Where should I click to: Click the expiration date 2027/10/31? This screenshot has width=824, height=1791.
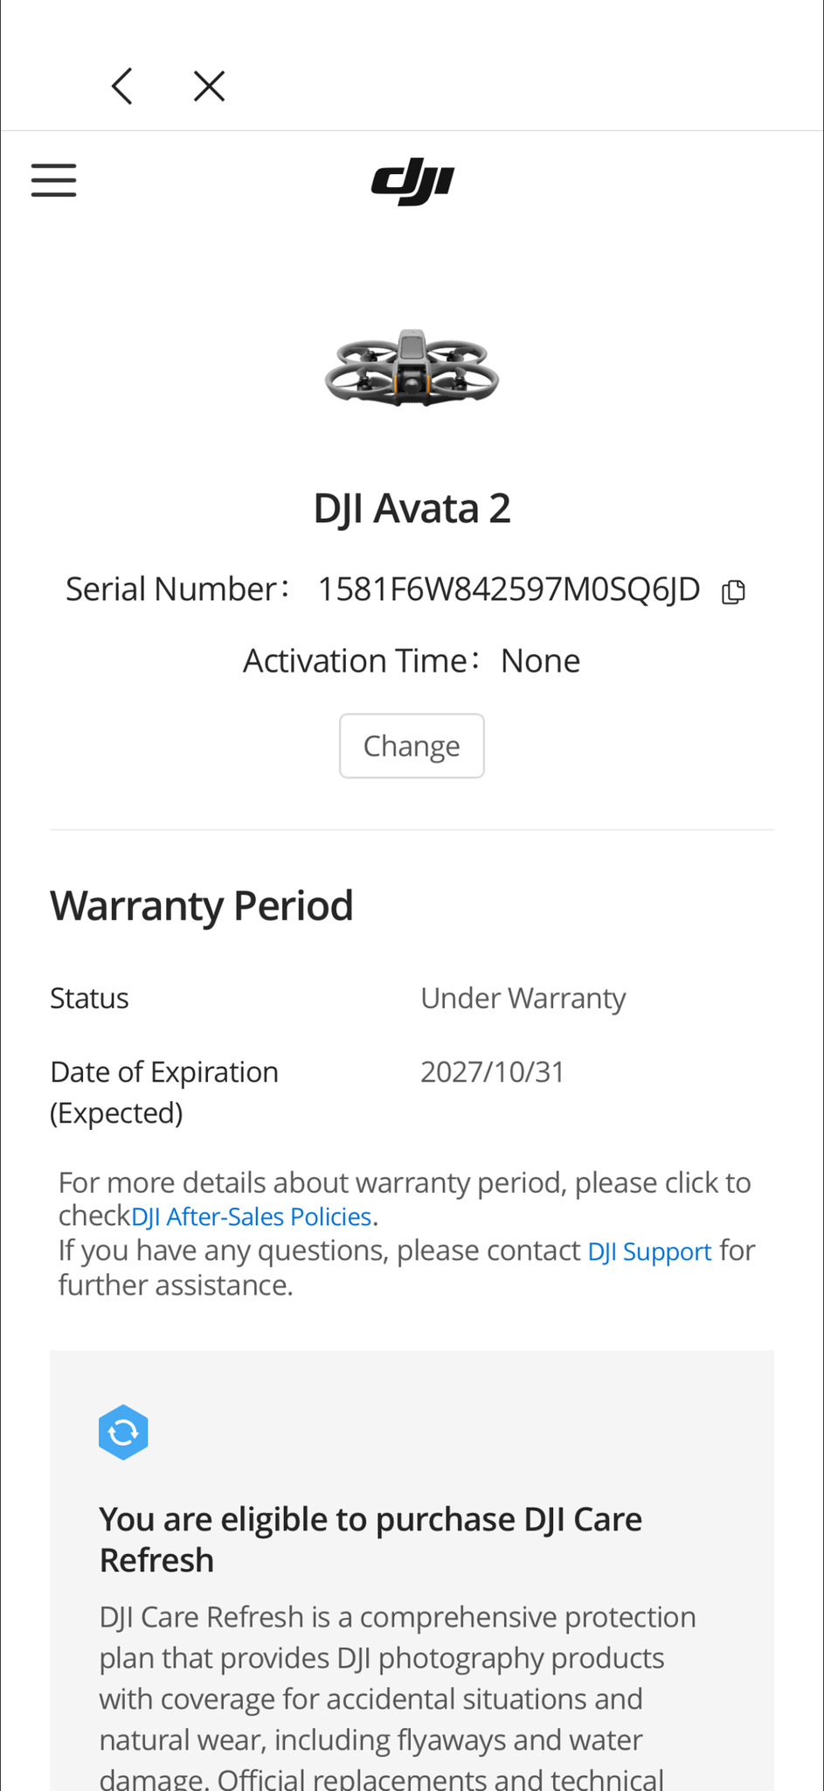click(493, 1071)
